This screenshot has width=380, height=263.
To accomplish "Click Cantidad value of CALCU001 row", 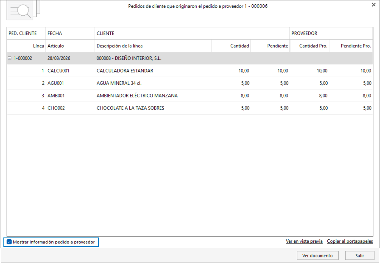I will pyautogui.click(x=244, y=71).
